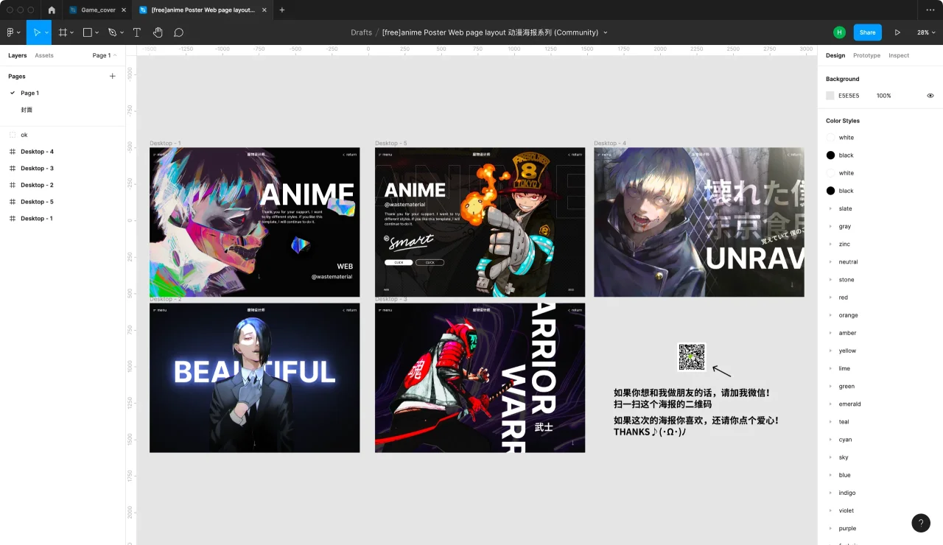Select the Comment tool
Image resolution: width=943 pixels, height=545 pixels.
click(178, 32)
